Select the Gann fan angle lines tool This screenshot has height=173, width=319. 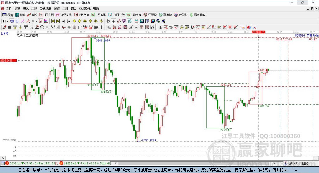[115, 27]
